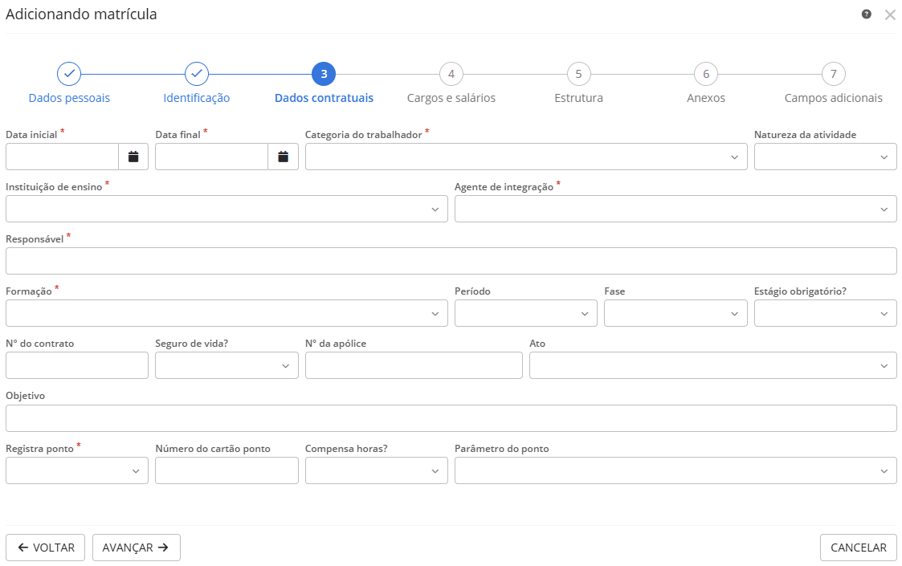902x566 pixels.
Task: Open the Data final calendar picker
Action: (x=283, y=157)
